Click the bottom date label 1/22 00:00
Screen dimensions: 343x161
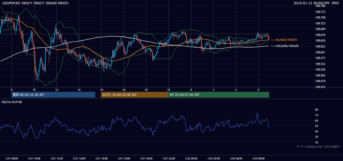click(191, 159)
